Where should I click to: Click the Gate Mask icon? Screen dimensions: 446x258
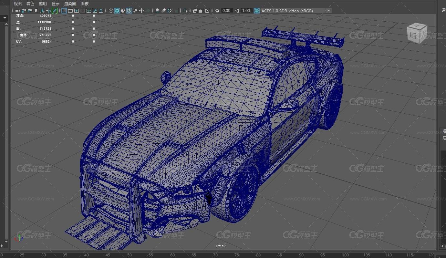(83, 11)
